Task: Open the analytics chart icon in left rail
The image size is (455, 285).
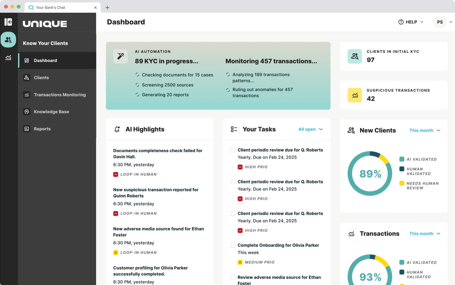Action: [8, 58]
